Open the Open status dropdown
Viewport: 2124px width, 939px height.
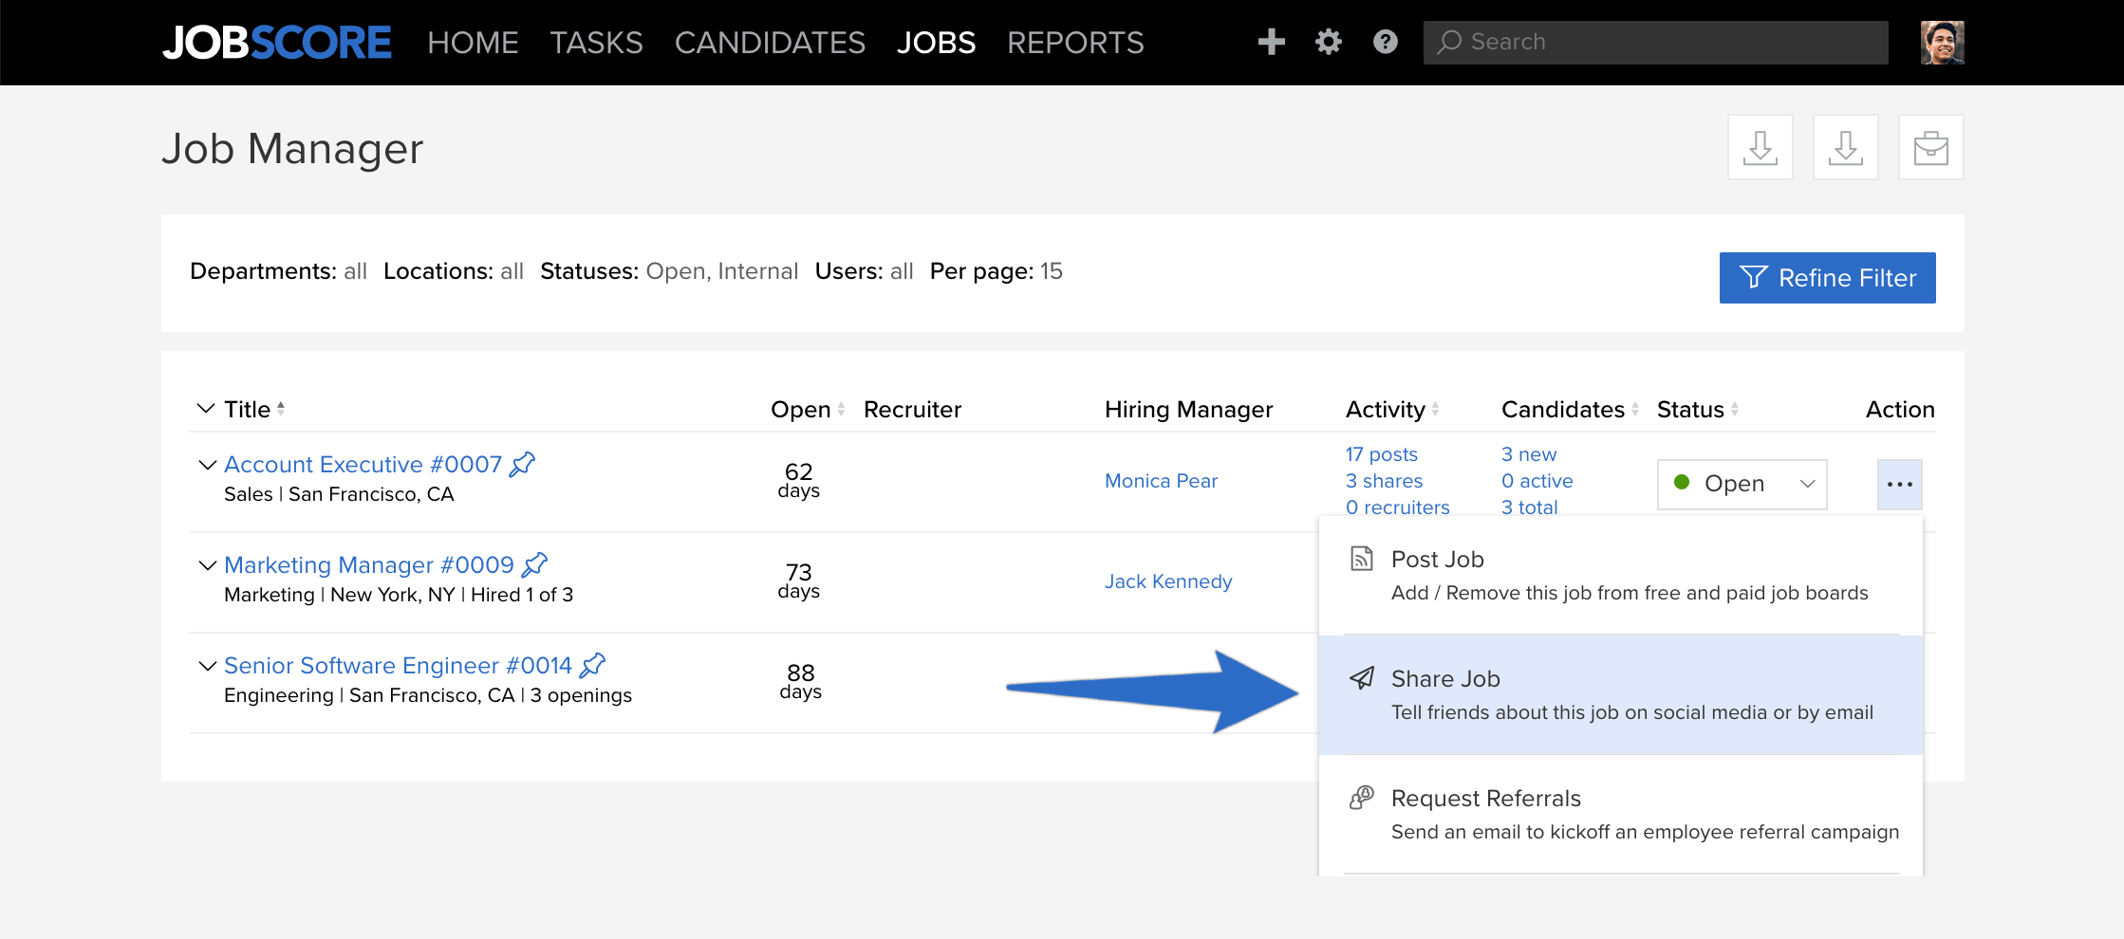click(1742, 484)
